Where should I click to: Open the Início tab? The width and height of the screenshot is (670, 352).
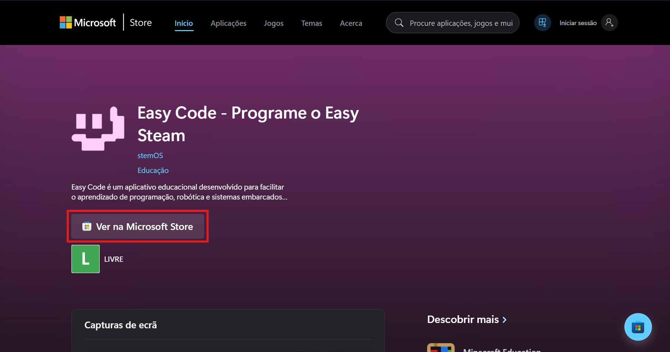click(184, 23)
